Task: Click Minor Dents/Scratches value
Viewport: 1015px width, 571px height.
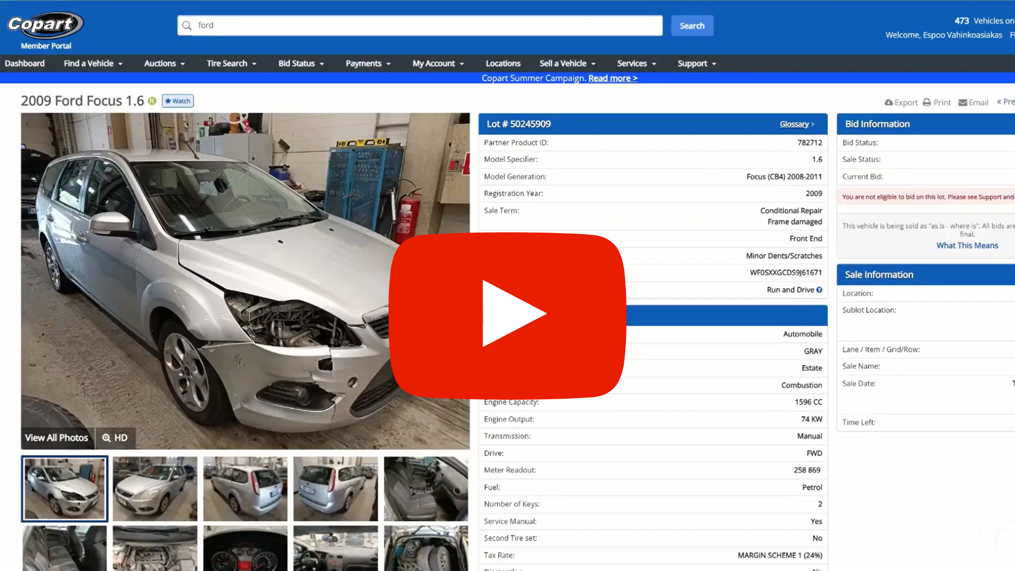Action: click(x=784, y=256)
